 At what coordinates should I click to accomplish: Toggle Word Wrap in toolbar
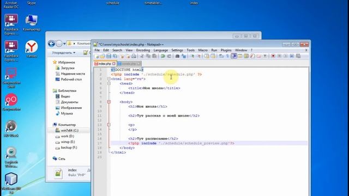coord(221,56)
